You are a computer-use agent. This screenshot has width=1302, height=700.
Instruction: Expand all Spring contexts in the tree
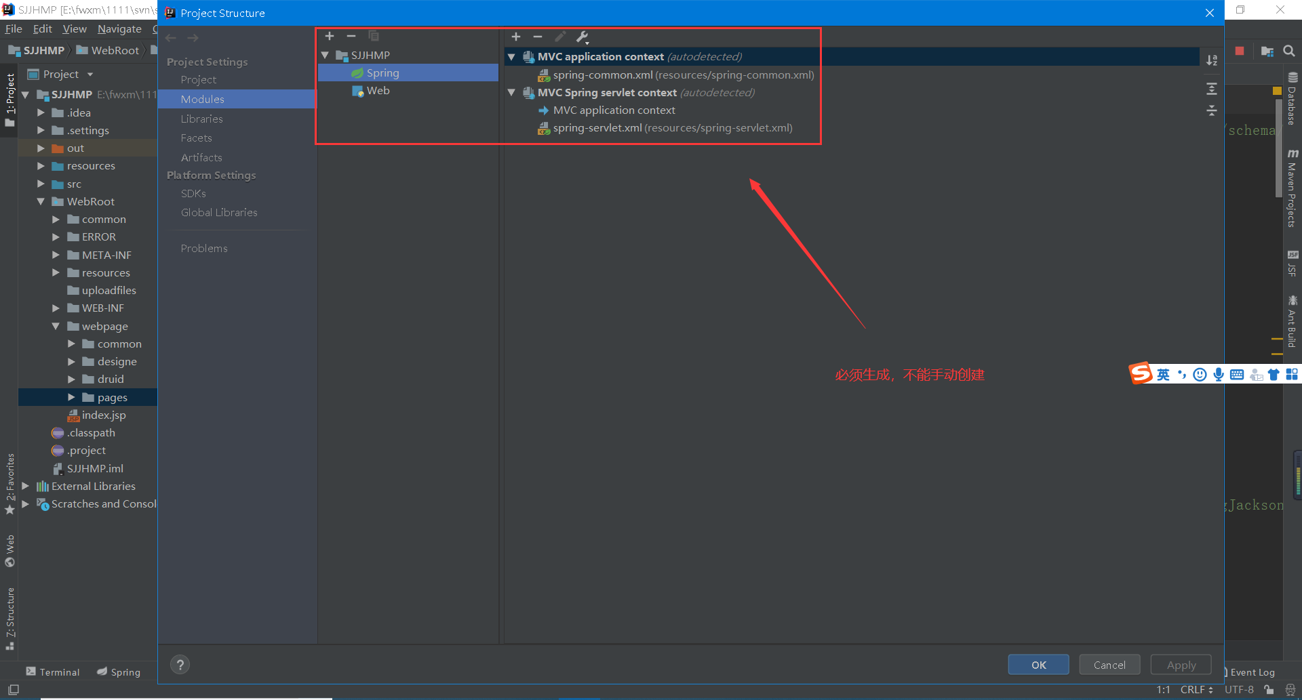pyautogui.click(x=1212, y=89)
